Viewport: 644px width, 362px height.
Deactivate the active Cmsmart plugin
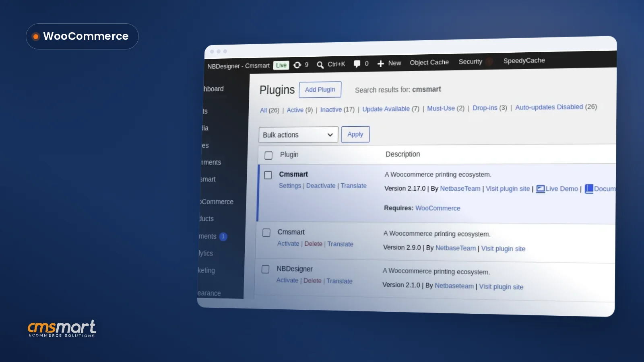click(321, 186)
